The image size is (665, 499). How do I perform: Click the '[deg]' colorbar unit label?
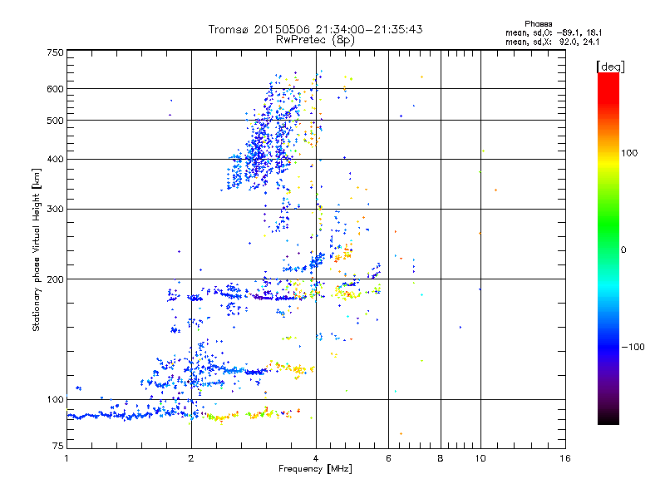[x=610, y=67]
